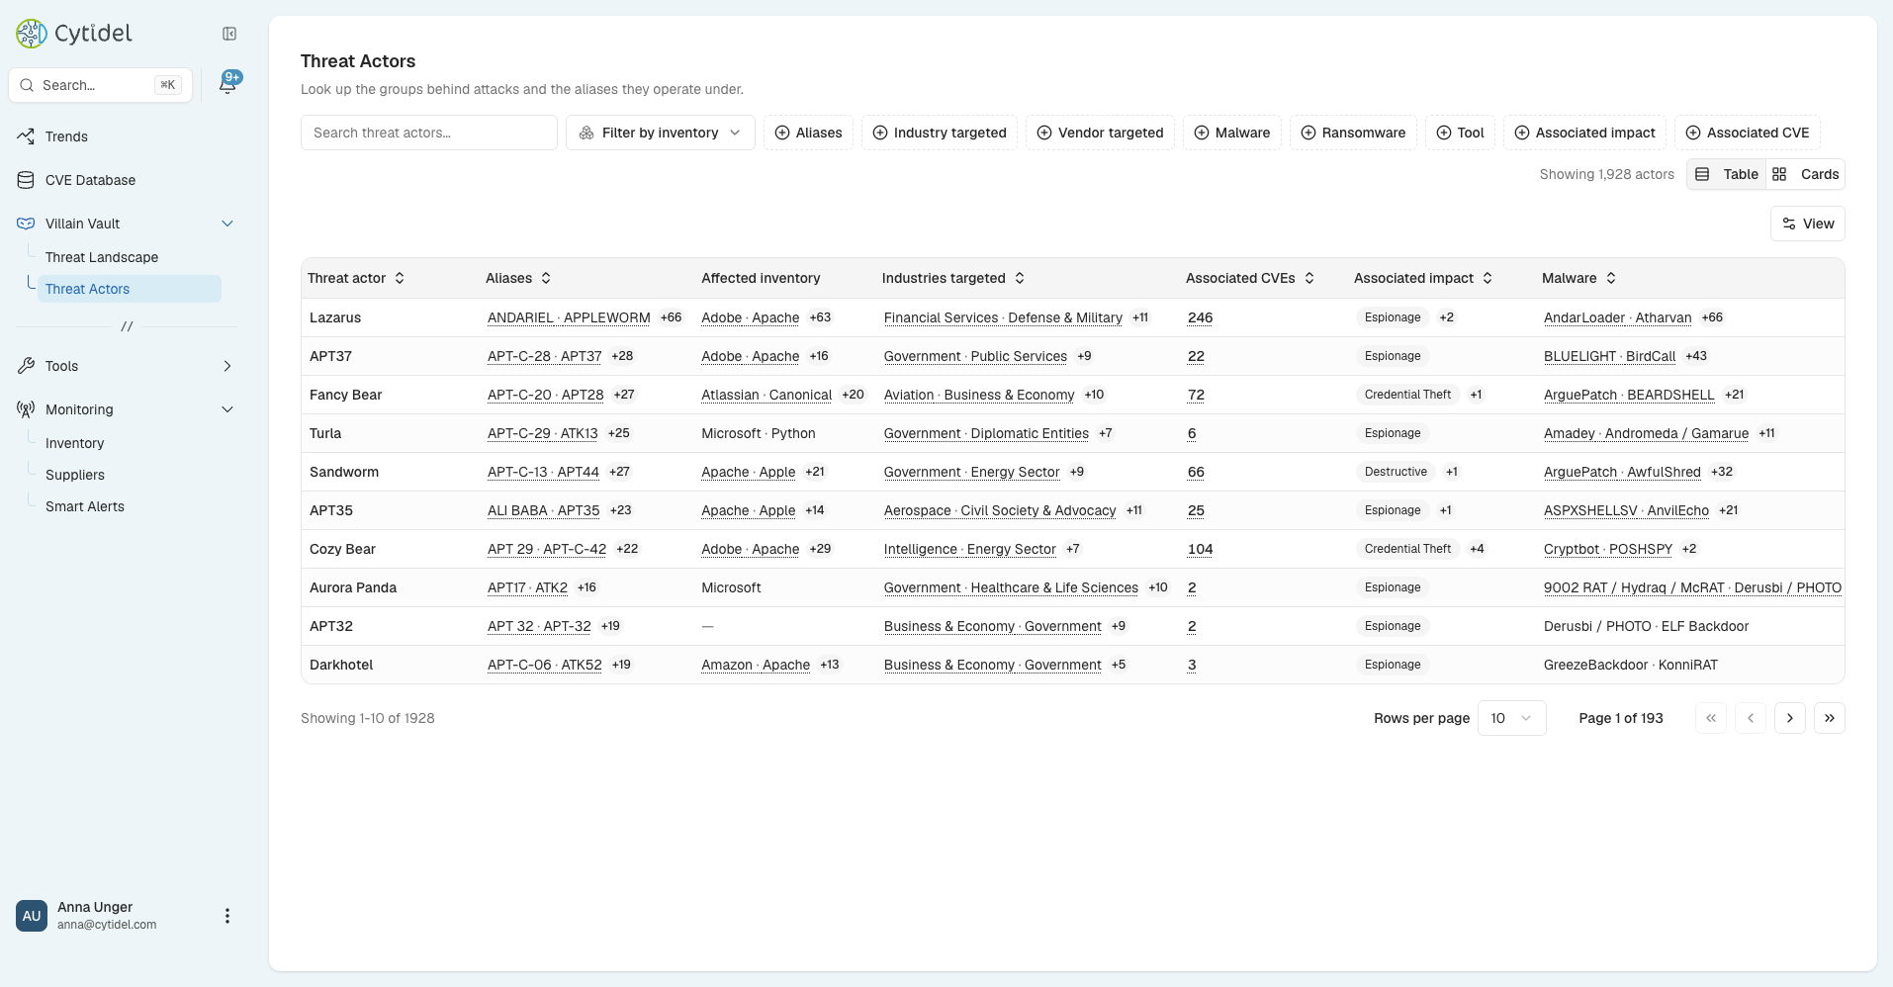
Task: Click the Search threat actors field
Action: point(429,133)
